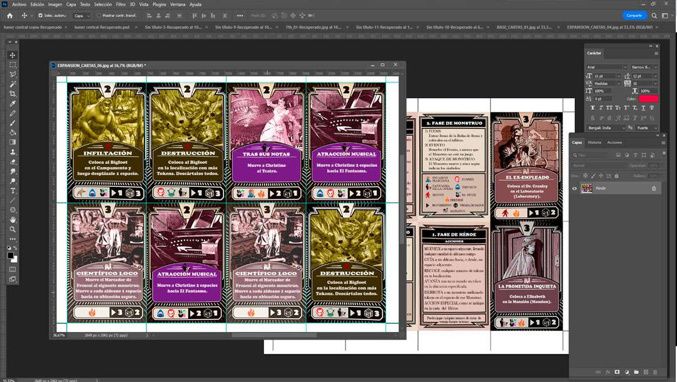Select the Crop tool in the toolbar
The width and height of the screenshot is (677, 382).
click(x=13, y=94)
